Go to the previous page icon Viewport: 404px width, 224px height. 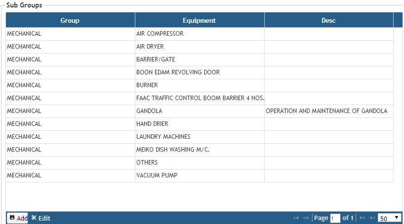point(306,218)
